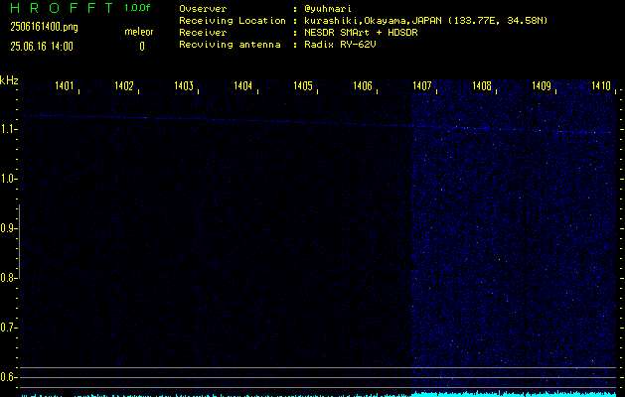Click the Recviving antenna label

tap(230, 45)
